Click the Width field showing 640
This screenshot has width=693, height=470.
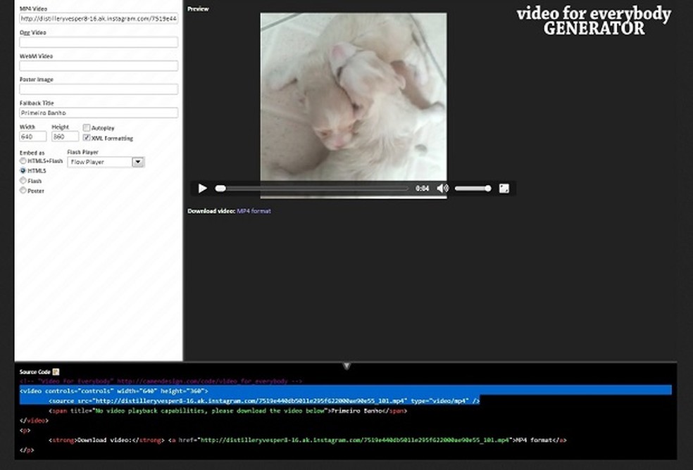pos(32,136)
